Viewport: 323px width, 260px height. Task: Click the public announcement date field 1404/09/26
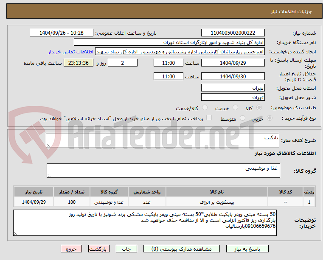click(x=62, y=33)
